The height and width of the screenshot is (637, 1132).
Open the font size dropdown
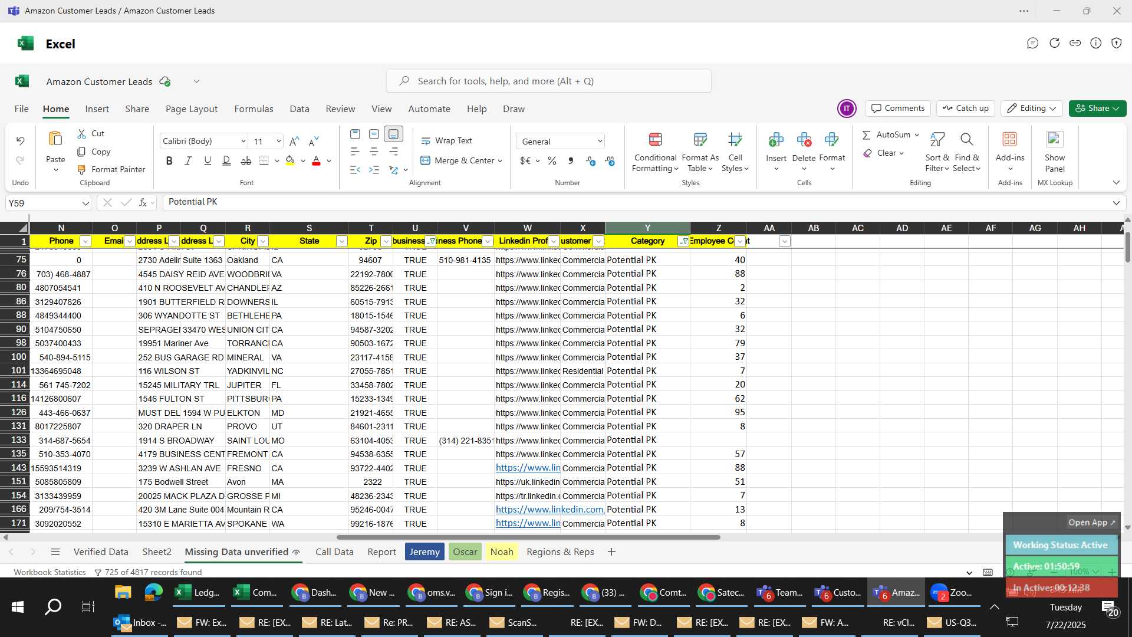pos(278,141)
